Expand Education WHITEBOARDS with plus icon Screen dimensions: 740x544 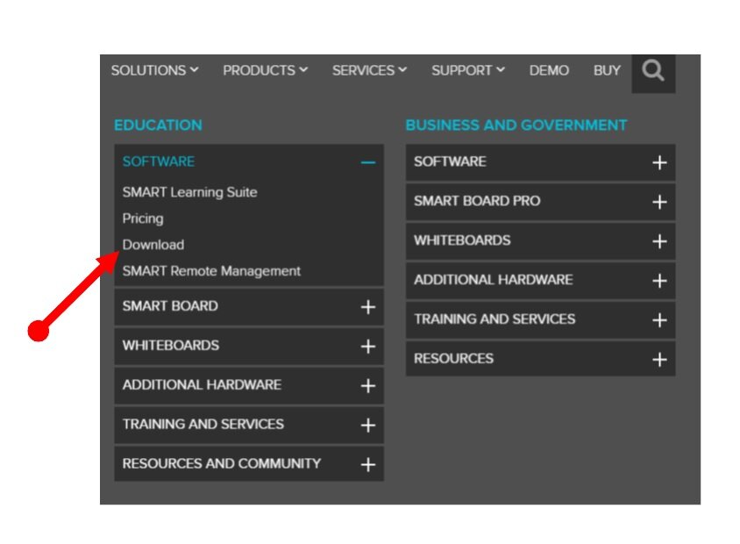pyautogui.click(x=368, y=347)
